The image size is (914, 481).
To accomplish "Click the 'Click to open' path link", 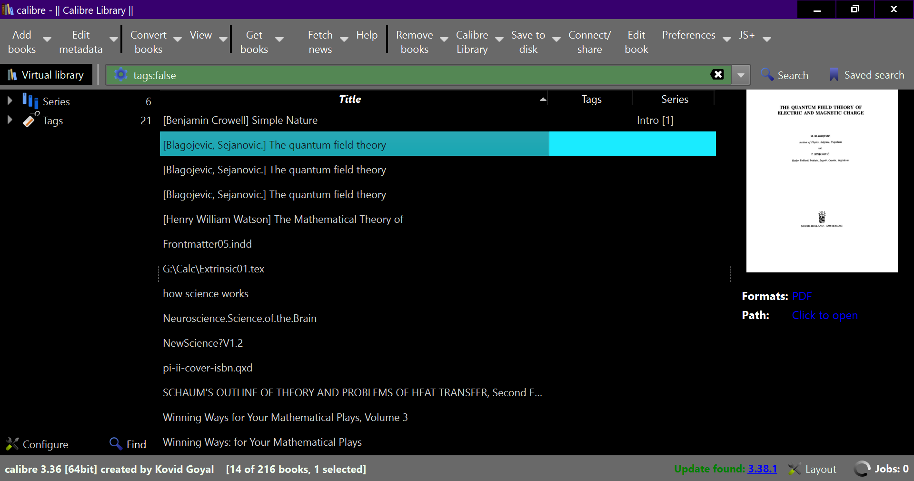I will point(825,315).
